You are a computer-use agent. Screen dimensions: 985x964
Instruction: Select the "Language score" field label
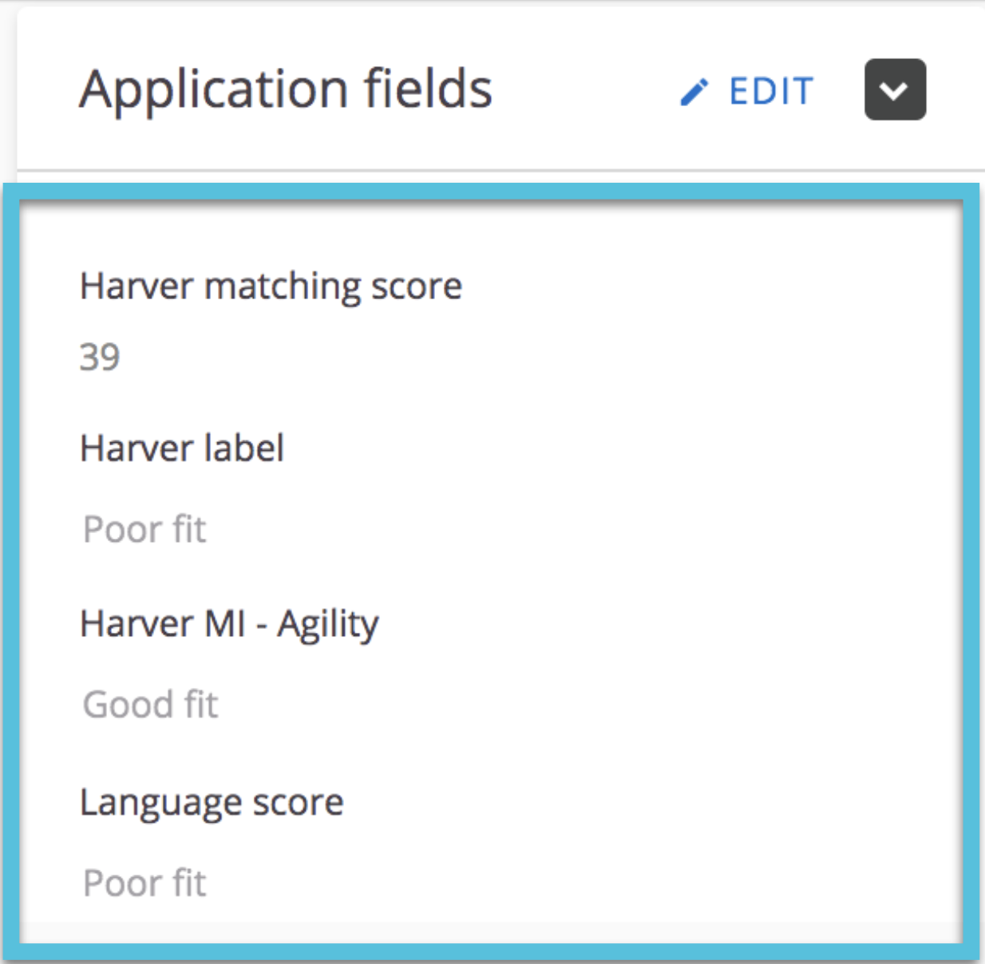(212, 802)
